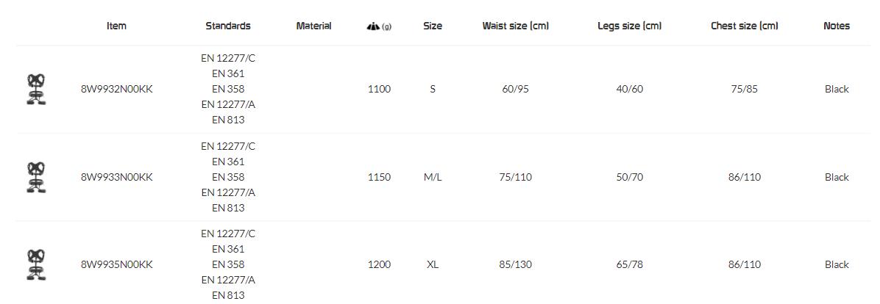Click the Item column header
This screenshot has height=304, width=880.
pyautogui.click(x=116, y=26)
